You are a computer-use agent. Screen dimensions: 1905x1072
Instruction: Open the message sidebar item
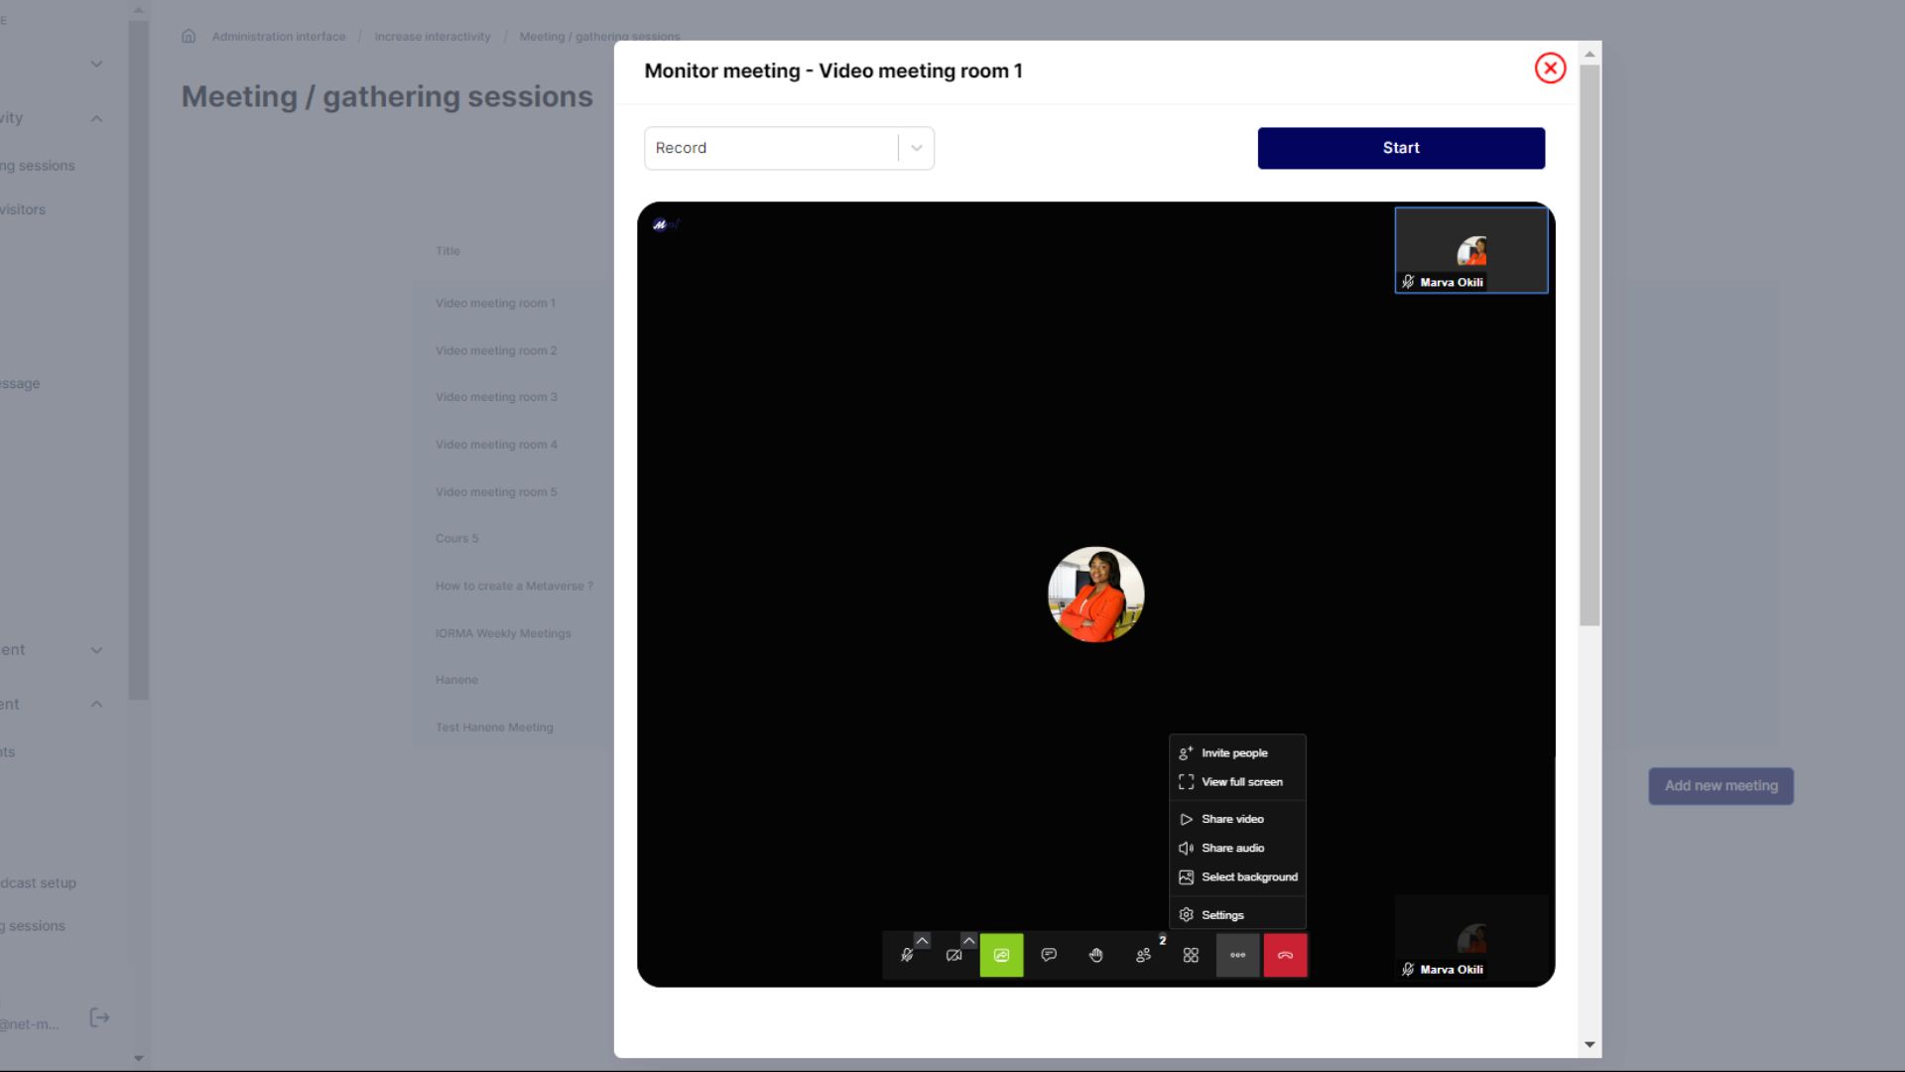pyautogui.click(x=20, y=383)
